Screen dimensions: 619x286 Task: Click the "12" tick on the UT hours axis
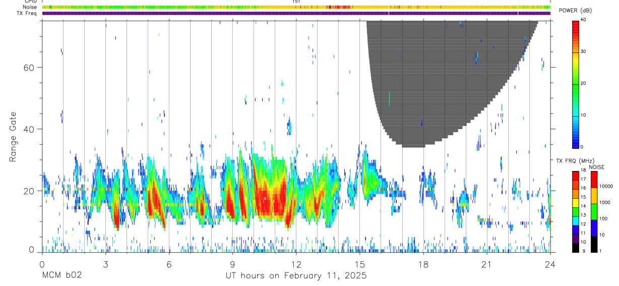[x=296, y=264]
